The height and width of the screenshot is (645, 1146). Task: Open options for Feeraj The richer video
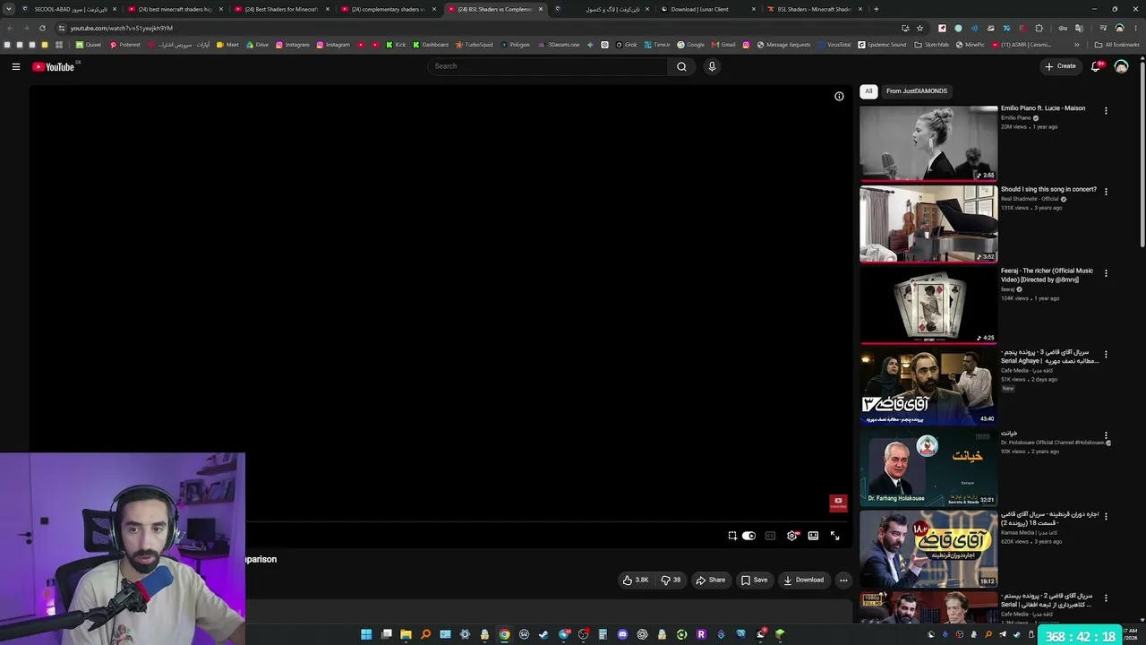pos(1106,273)
